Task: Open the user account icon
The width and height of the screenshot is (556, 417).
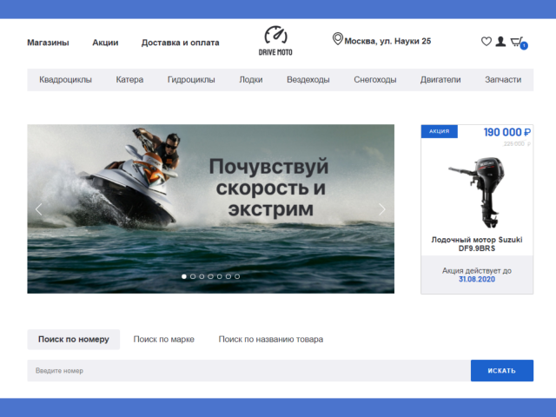Action: (500, 42)
